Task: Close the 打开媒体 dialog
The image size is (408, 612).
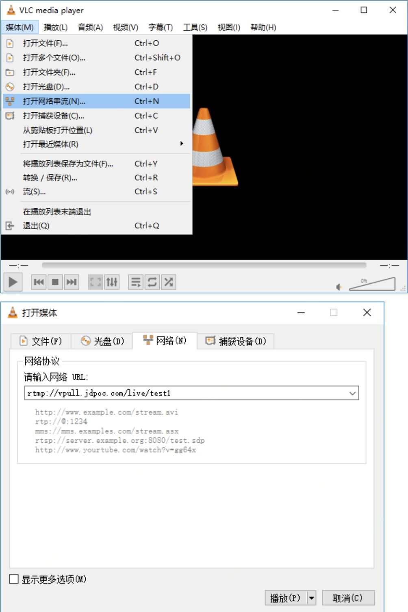Action: point(367,313)
